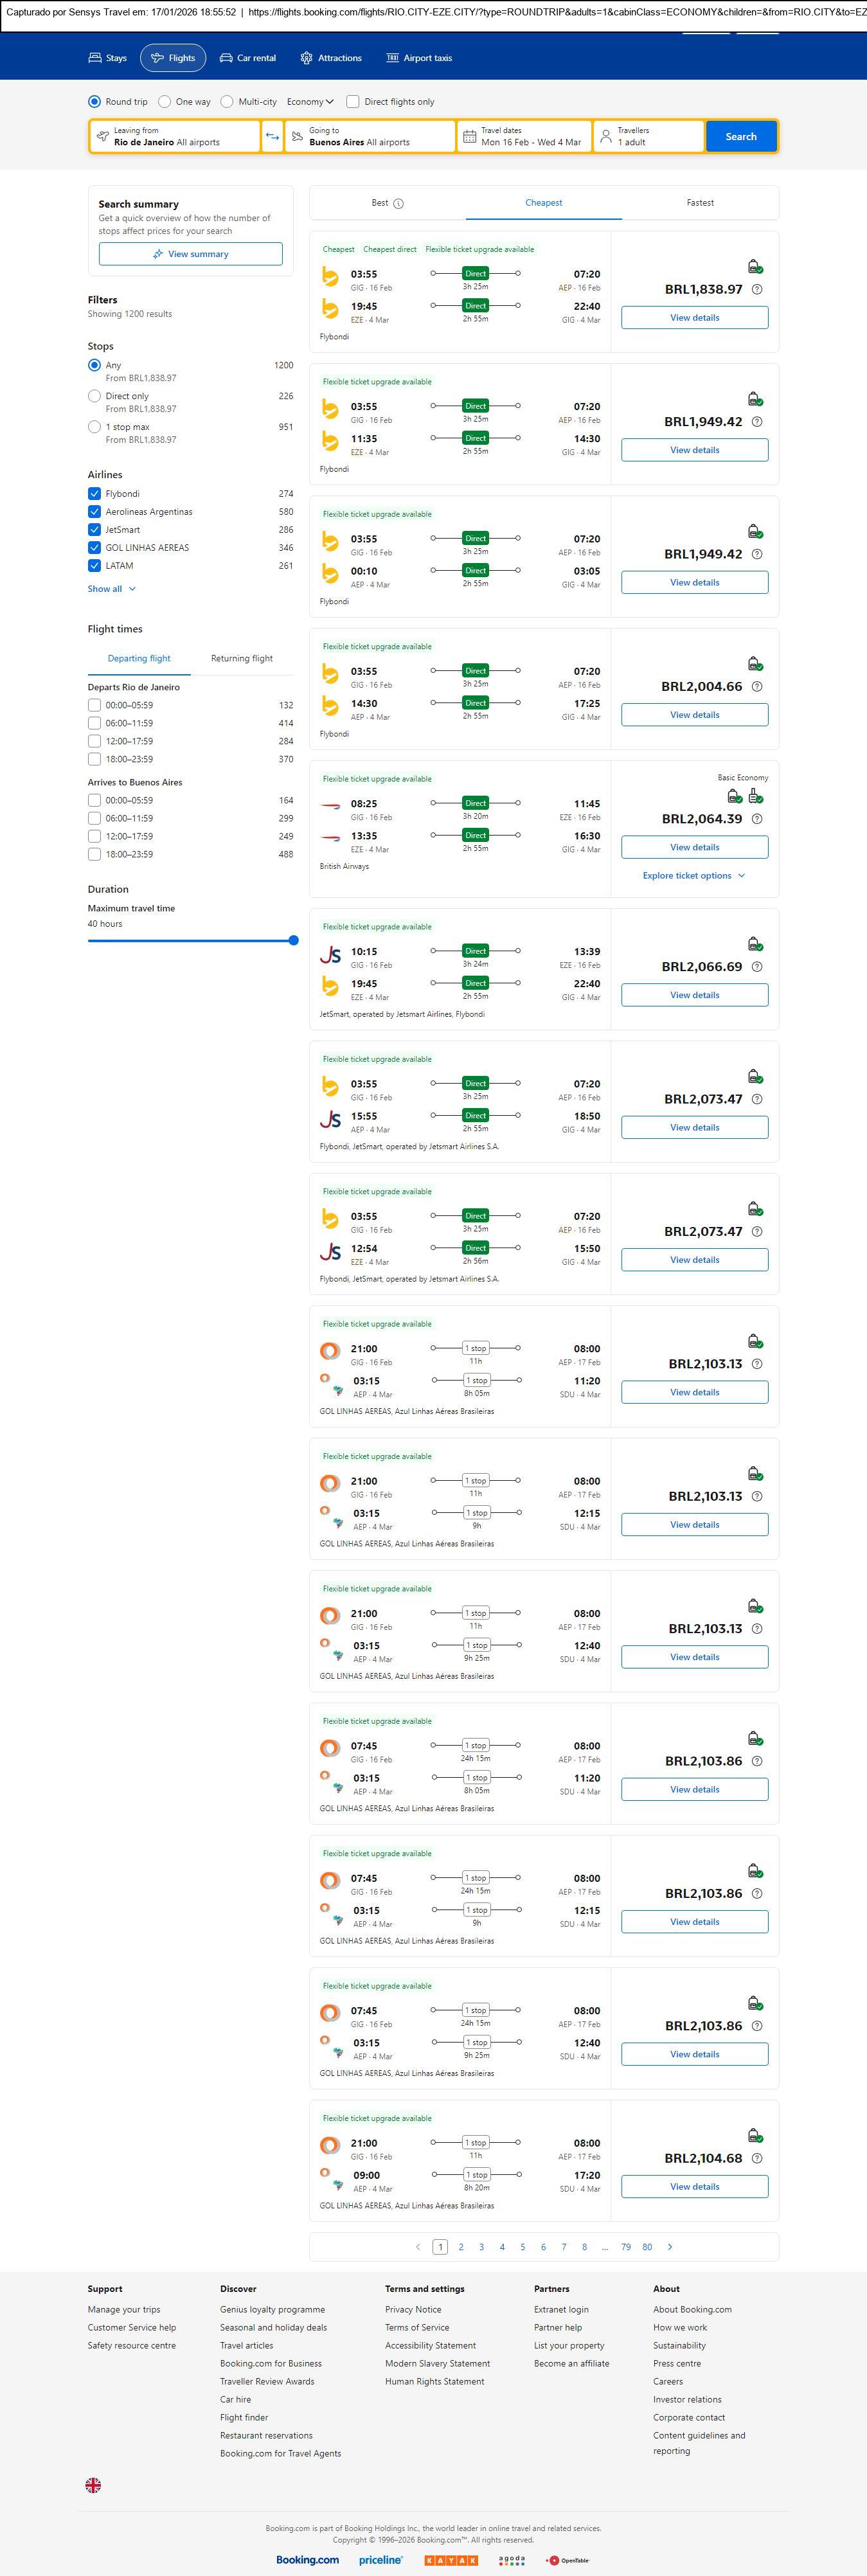Click the calendar icon in Travel dates field
Viewport: 867px width, 2576px height.
click(x=469, y=137)
